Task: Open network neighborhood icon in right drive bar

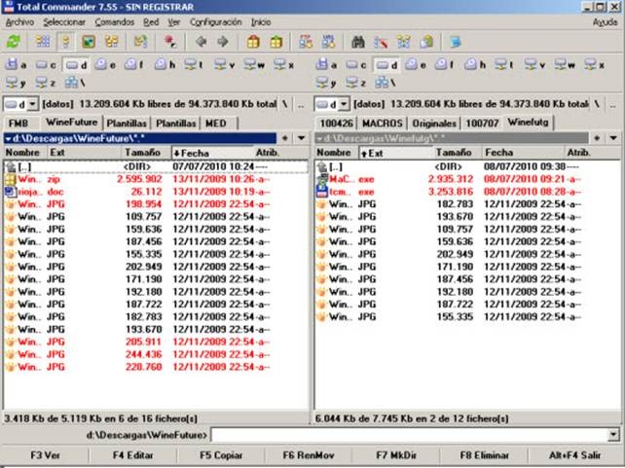Action: click(x=386, y=83)
